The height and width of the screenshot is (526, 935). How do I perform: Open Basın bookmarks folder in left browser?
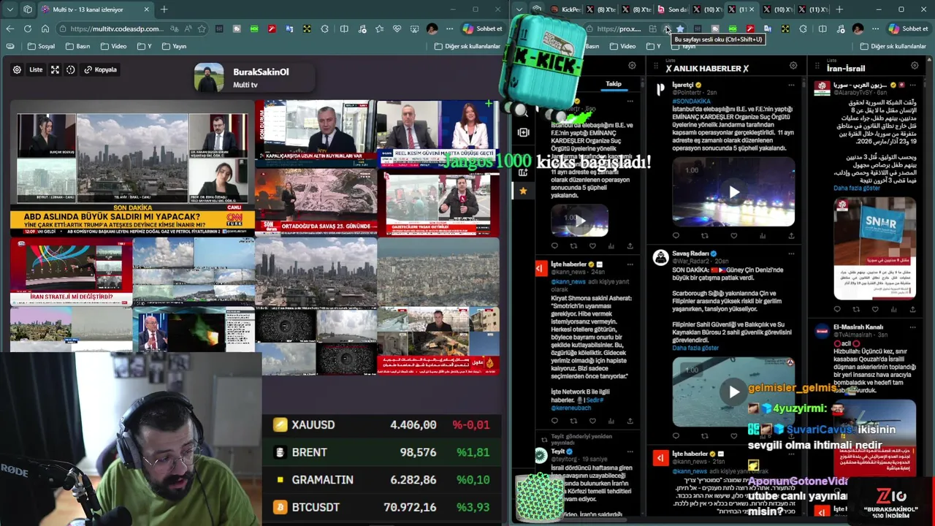point(78,46)
